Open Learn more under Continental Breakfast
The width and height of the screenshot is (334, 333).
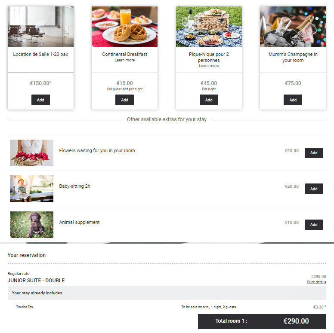coord(125,60)
